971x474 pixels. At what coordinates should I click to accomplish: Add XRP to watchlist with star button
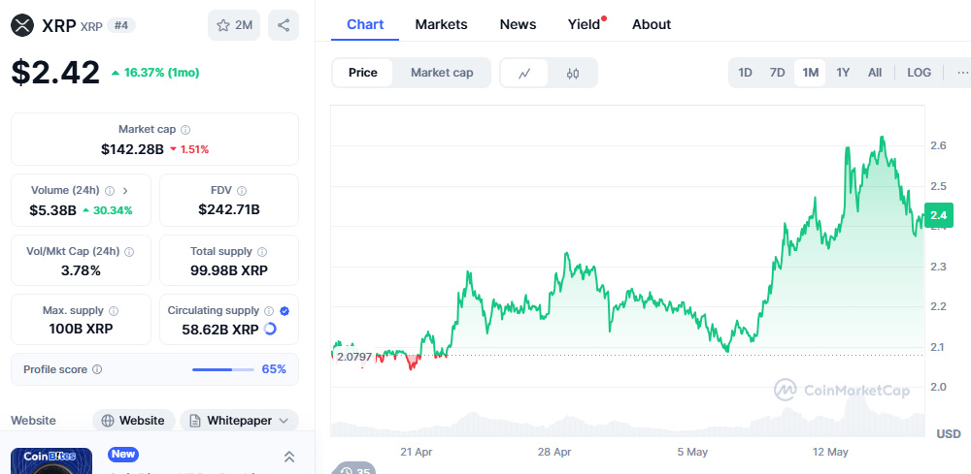click(234, 25)
